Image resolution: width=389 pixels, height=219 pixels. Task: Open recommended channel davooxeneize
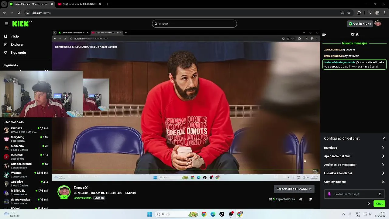click(26, 201)
